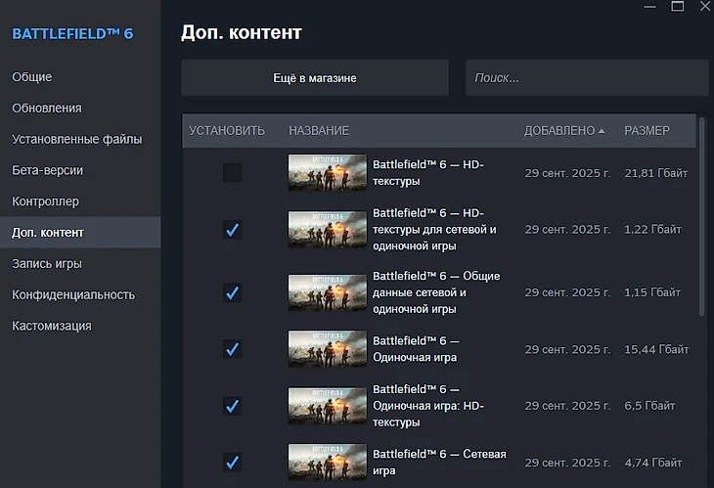Viewport: 714px width, 488px height.
Task: Uncheck HD-текстуры для сетевой и одиночной игры
Action: pos(232,230)
